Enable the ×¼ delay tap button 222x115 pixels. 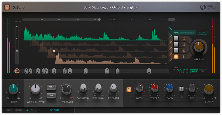coord(176,39)
